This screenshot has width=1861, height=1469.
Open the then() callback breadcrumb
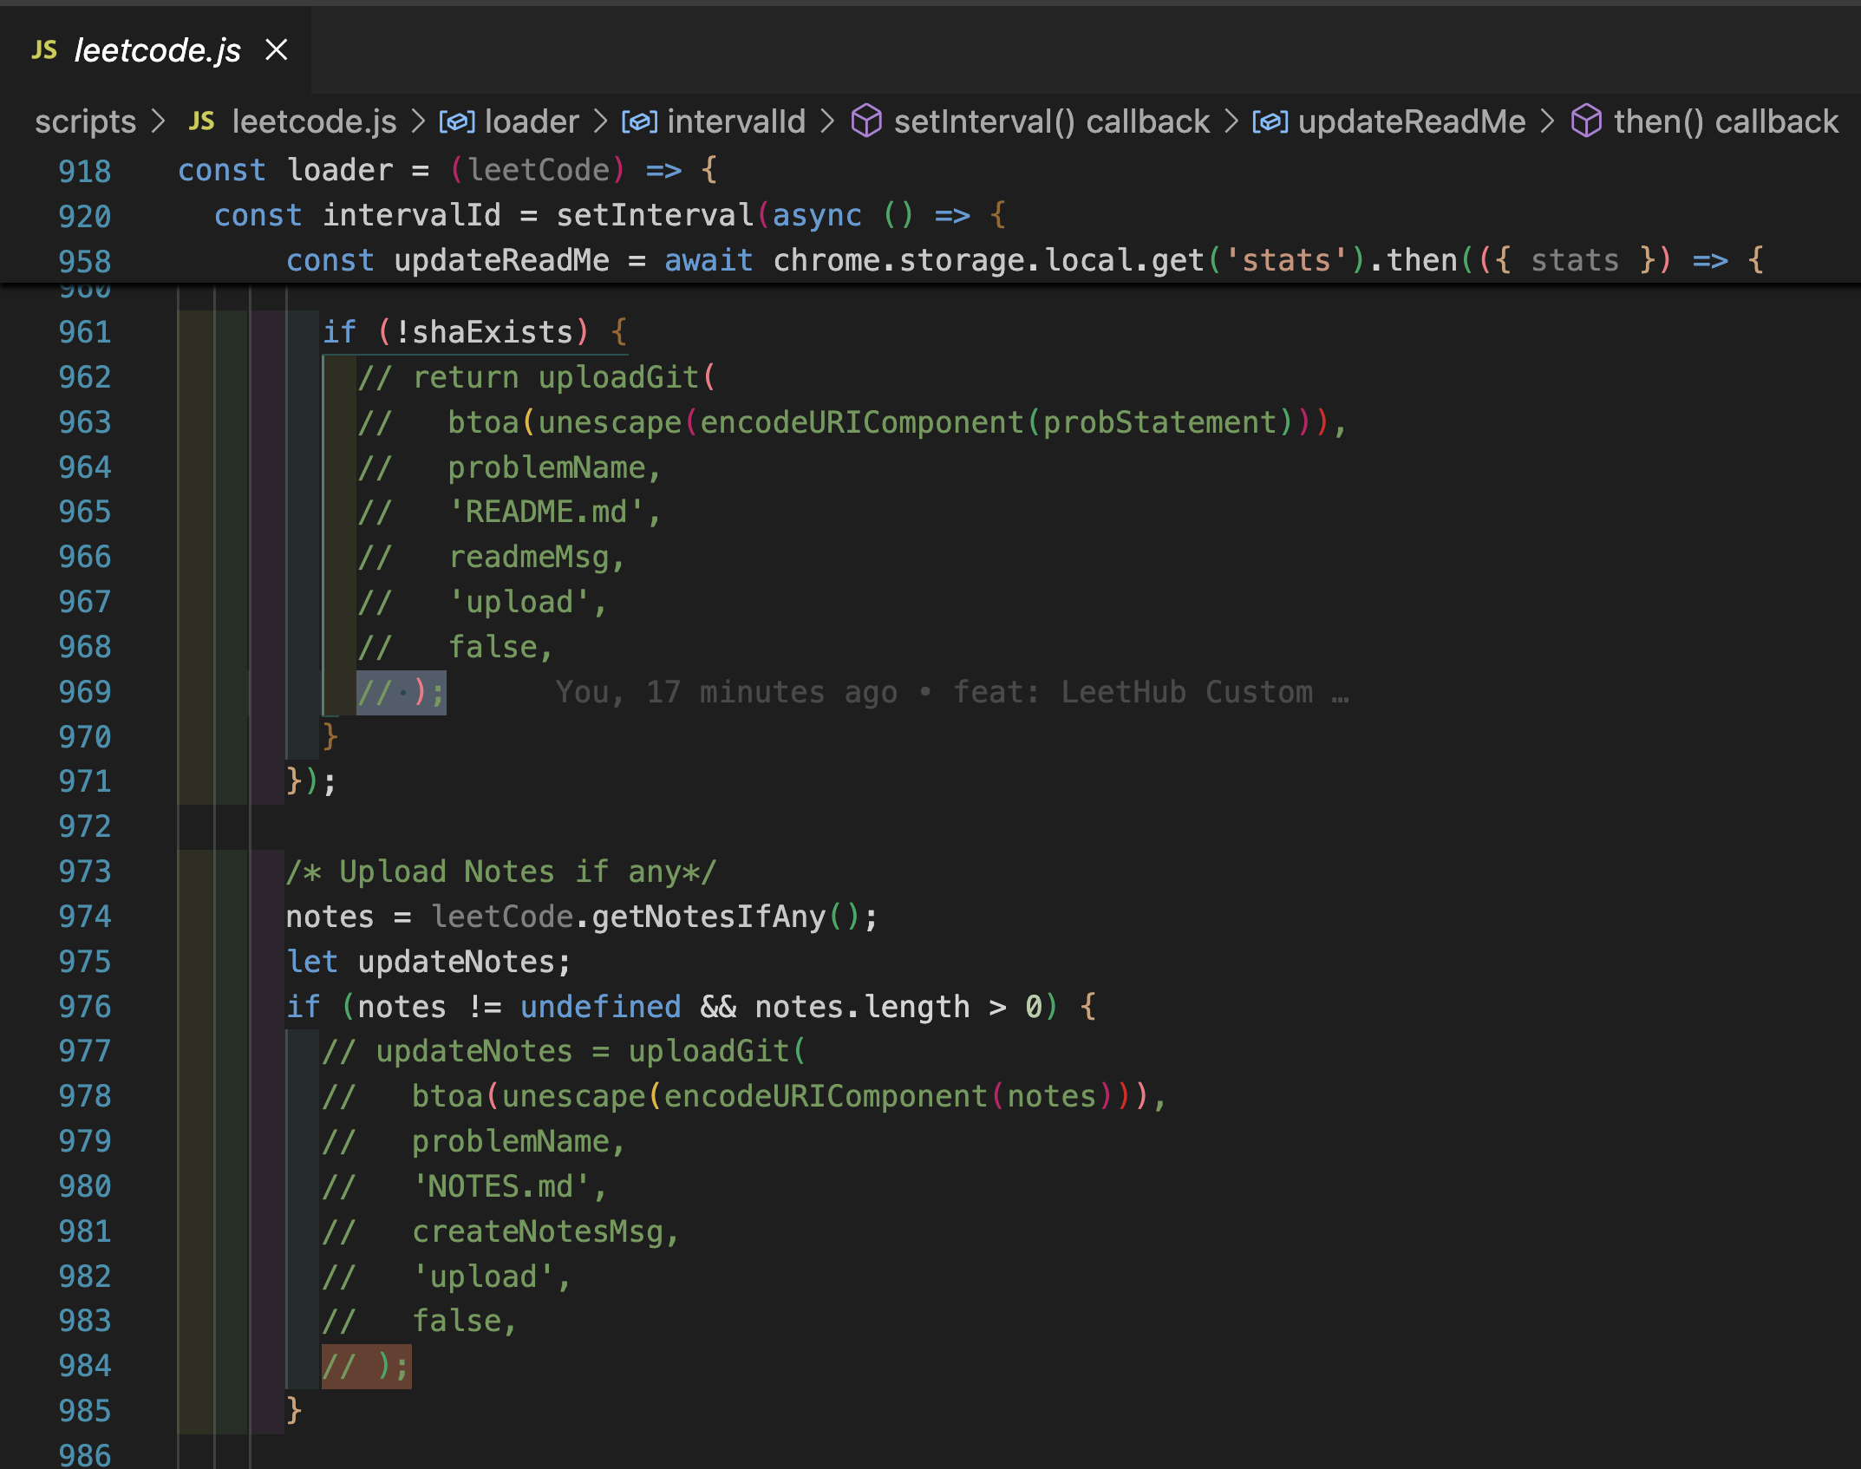point(1725,121)
